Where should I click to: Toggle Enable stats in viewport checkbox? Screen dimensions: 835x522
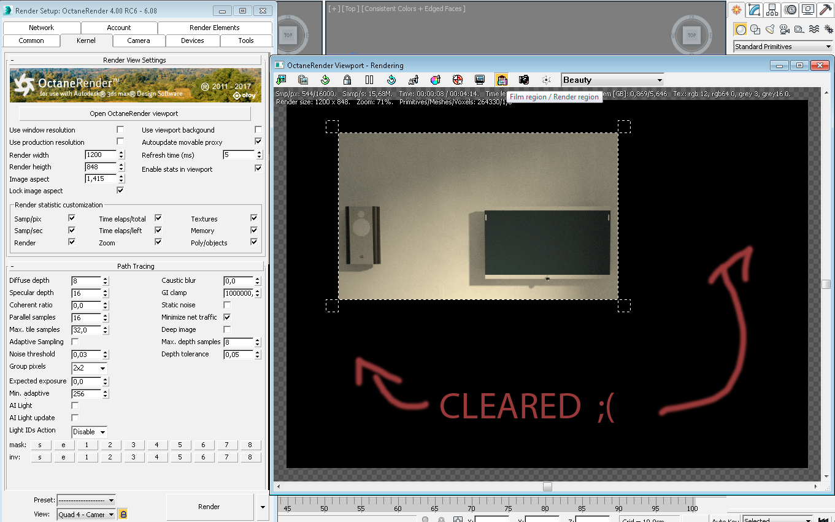(x=258, y=169)
